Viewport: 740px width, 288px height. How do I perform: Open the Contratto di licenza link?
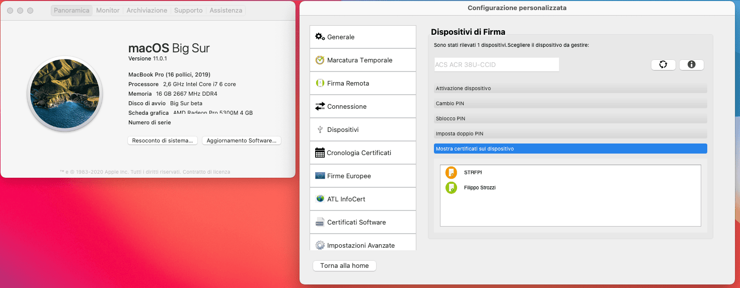coord(206,172)
